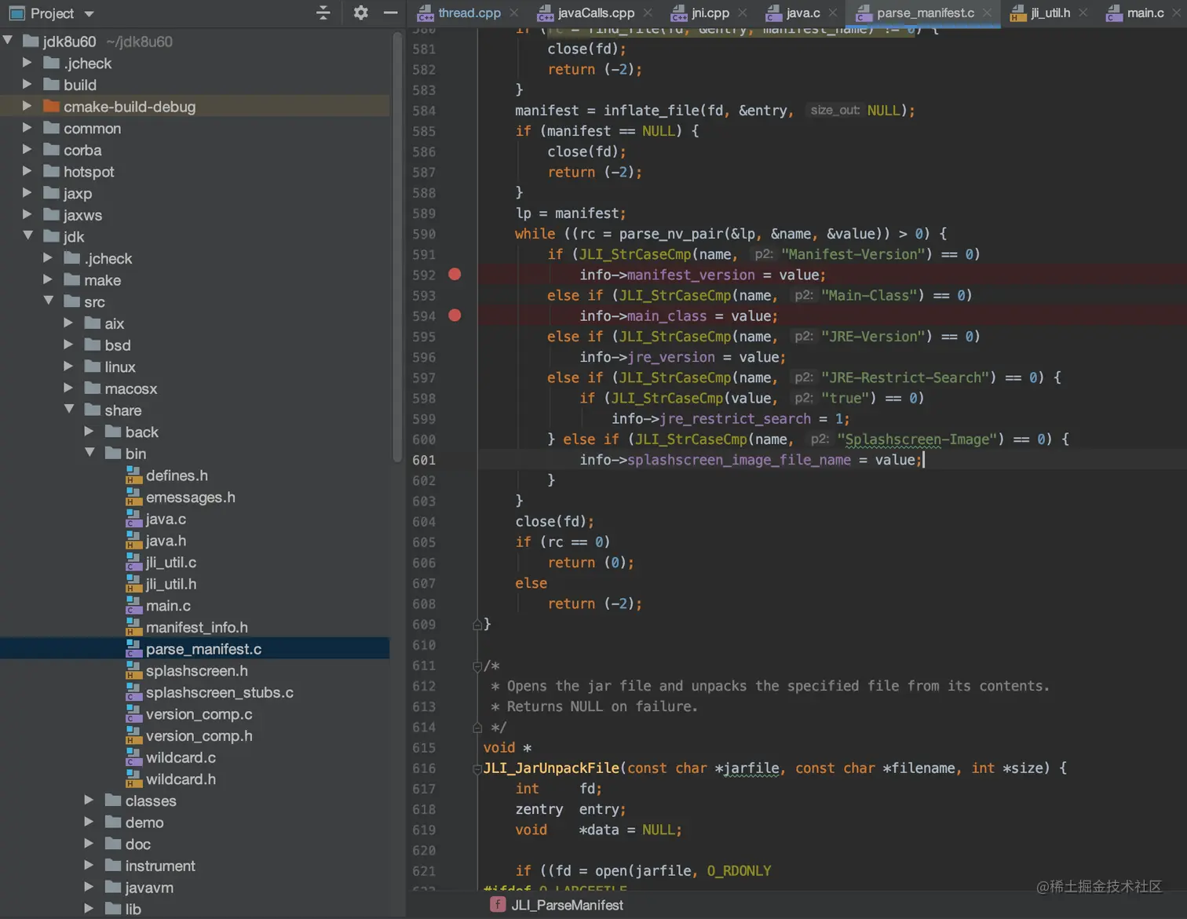Select the instrument folder

click(160, 866)
